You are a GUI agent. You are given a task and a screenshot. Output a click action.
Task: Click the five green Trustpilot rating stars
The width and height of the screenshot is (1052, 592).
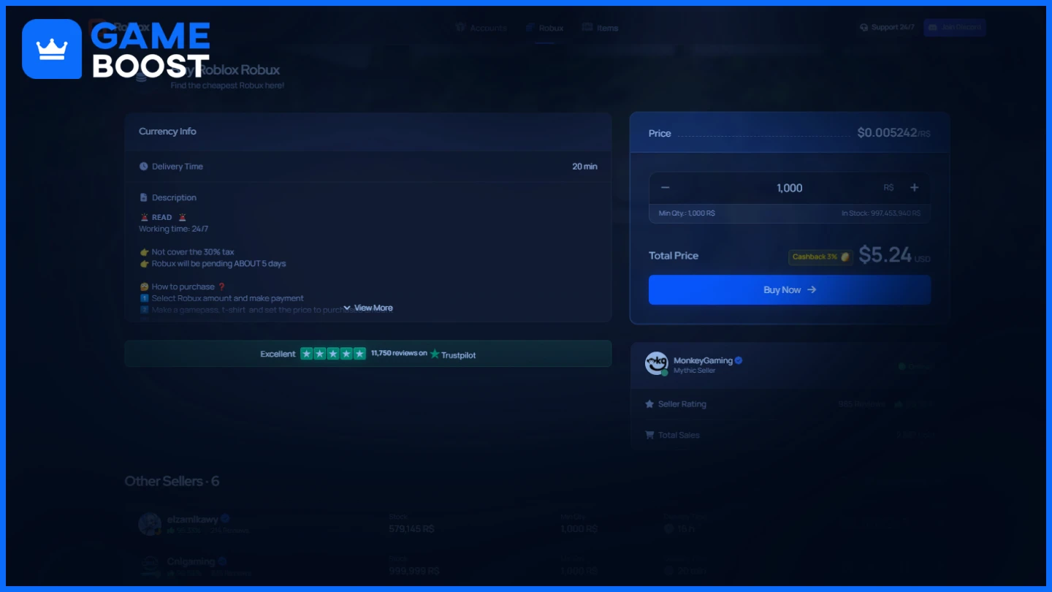pos(333,354)
